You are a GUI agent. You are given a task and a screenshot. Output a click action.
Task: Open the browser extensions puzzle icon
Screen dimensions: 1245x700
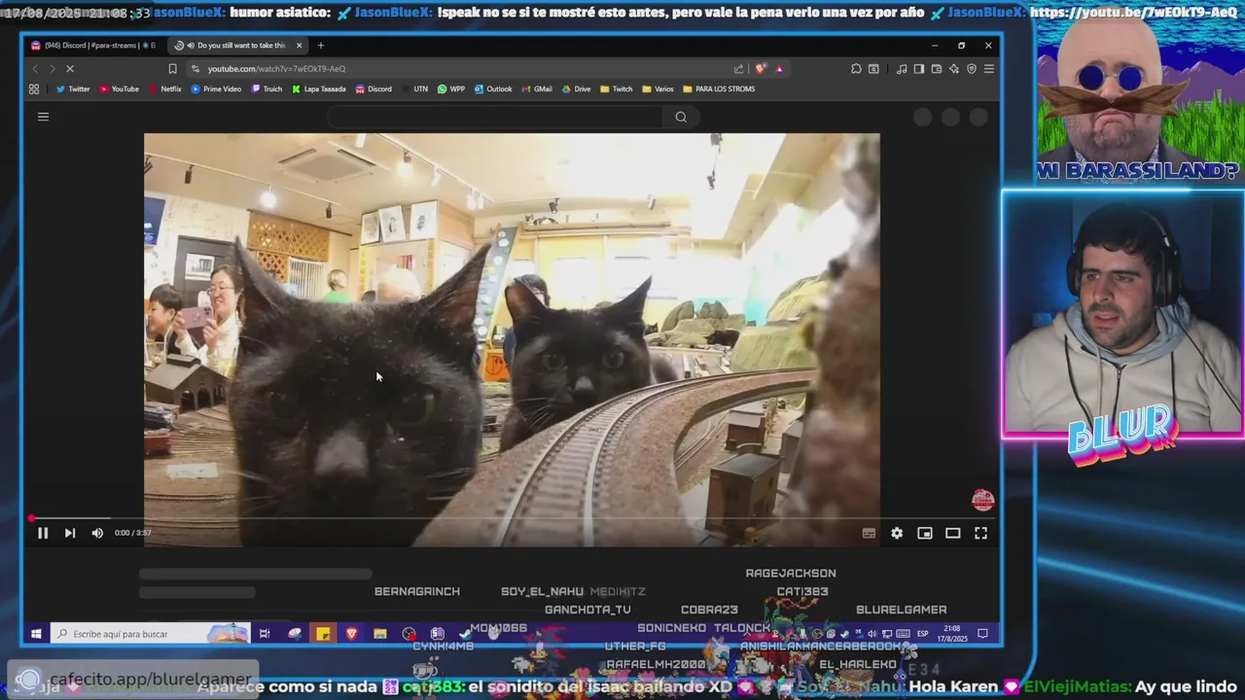[x=856, y=69]
